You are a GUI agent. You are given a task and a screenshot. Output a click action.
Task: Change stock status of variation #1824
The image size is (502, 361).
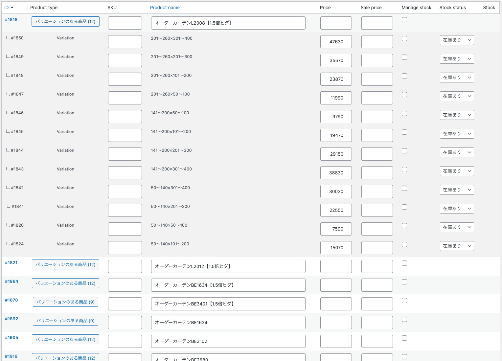457,246
